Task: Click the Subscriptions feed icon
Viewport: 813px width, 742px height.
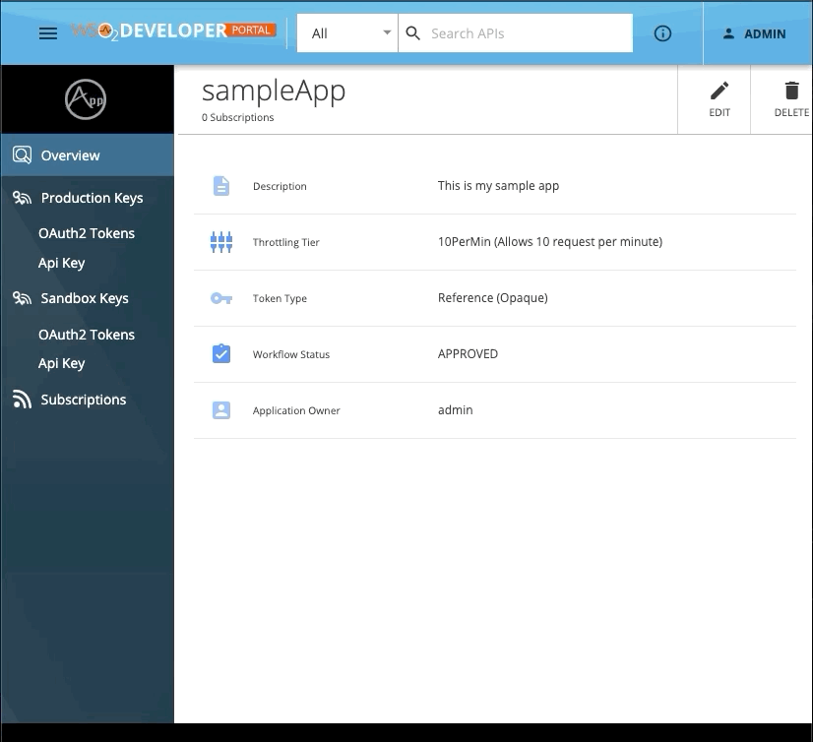Action: [x=22, y=400]
